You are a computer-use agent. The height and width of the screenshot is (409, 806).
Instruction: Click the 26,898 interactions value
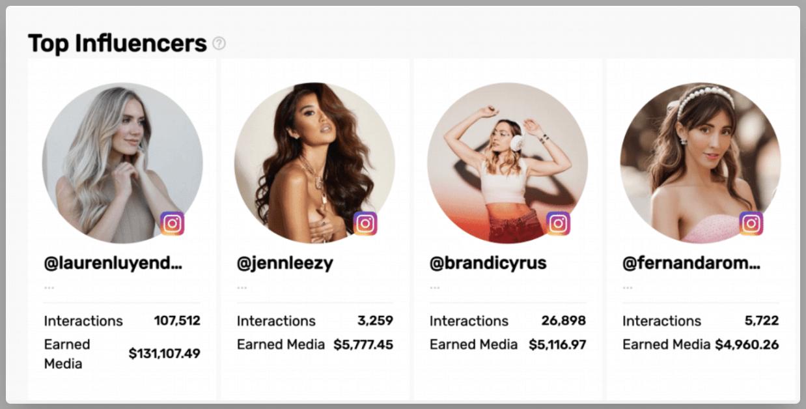(x=564, y=320)
